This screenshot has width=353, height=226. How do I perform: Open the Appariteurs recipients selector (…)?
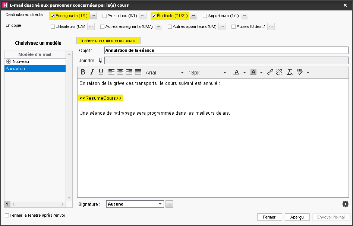[x=245, y=16]
